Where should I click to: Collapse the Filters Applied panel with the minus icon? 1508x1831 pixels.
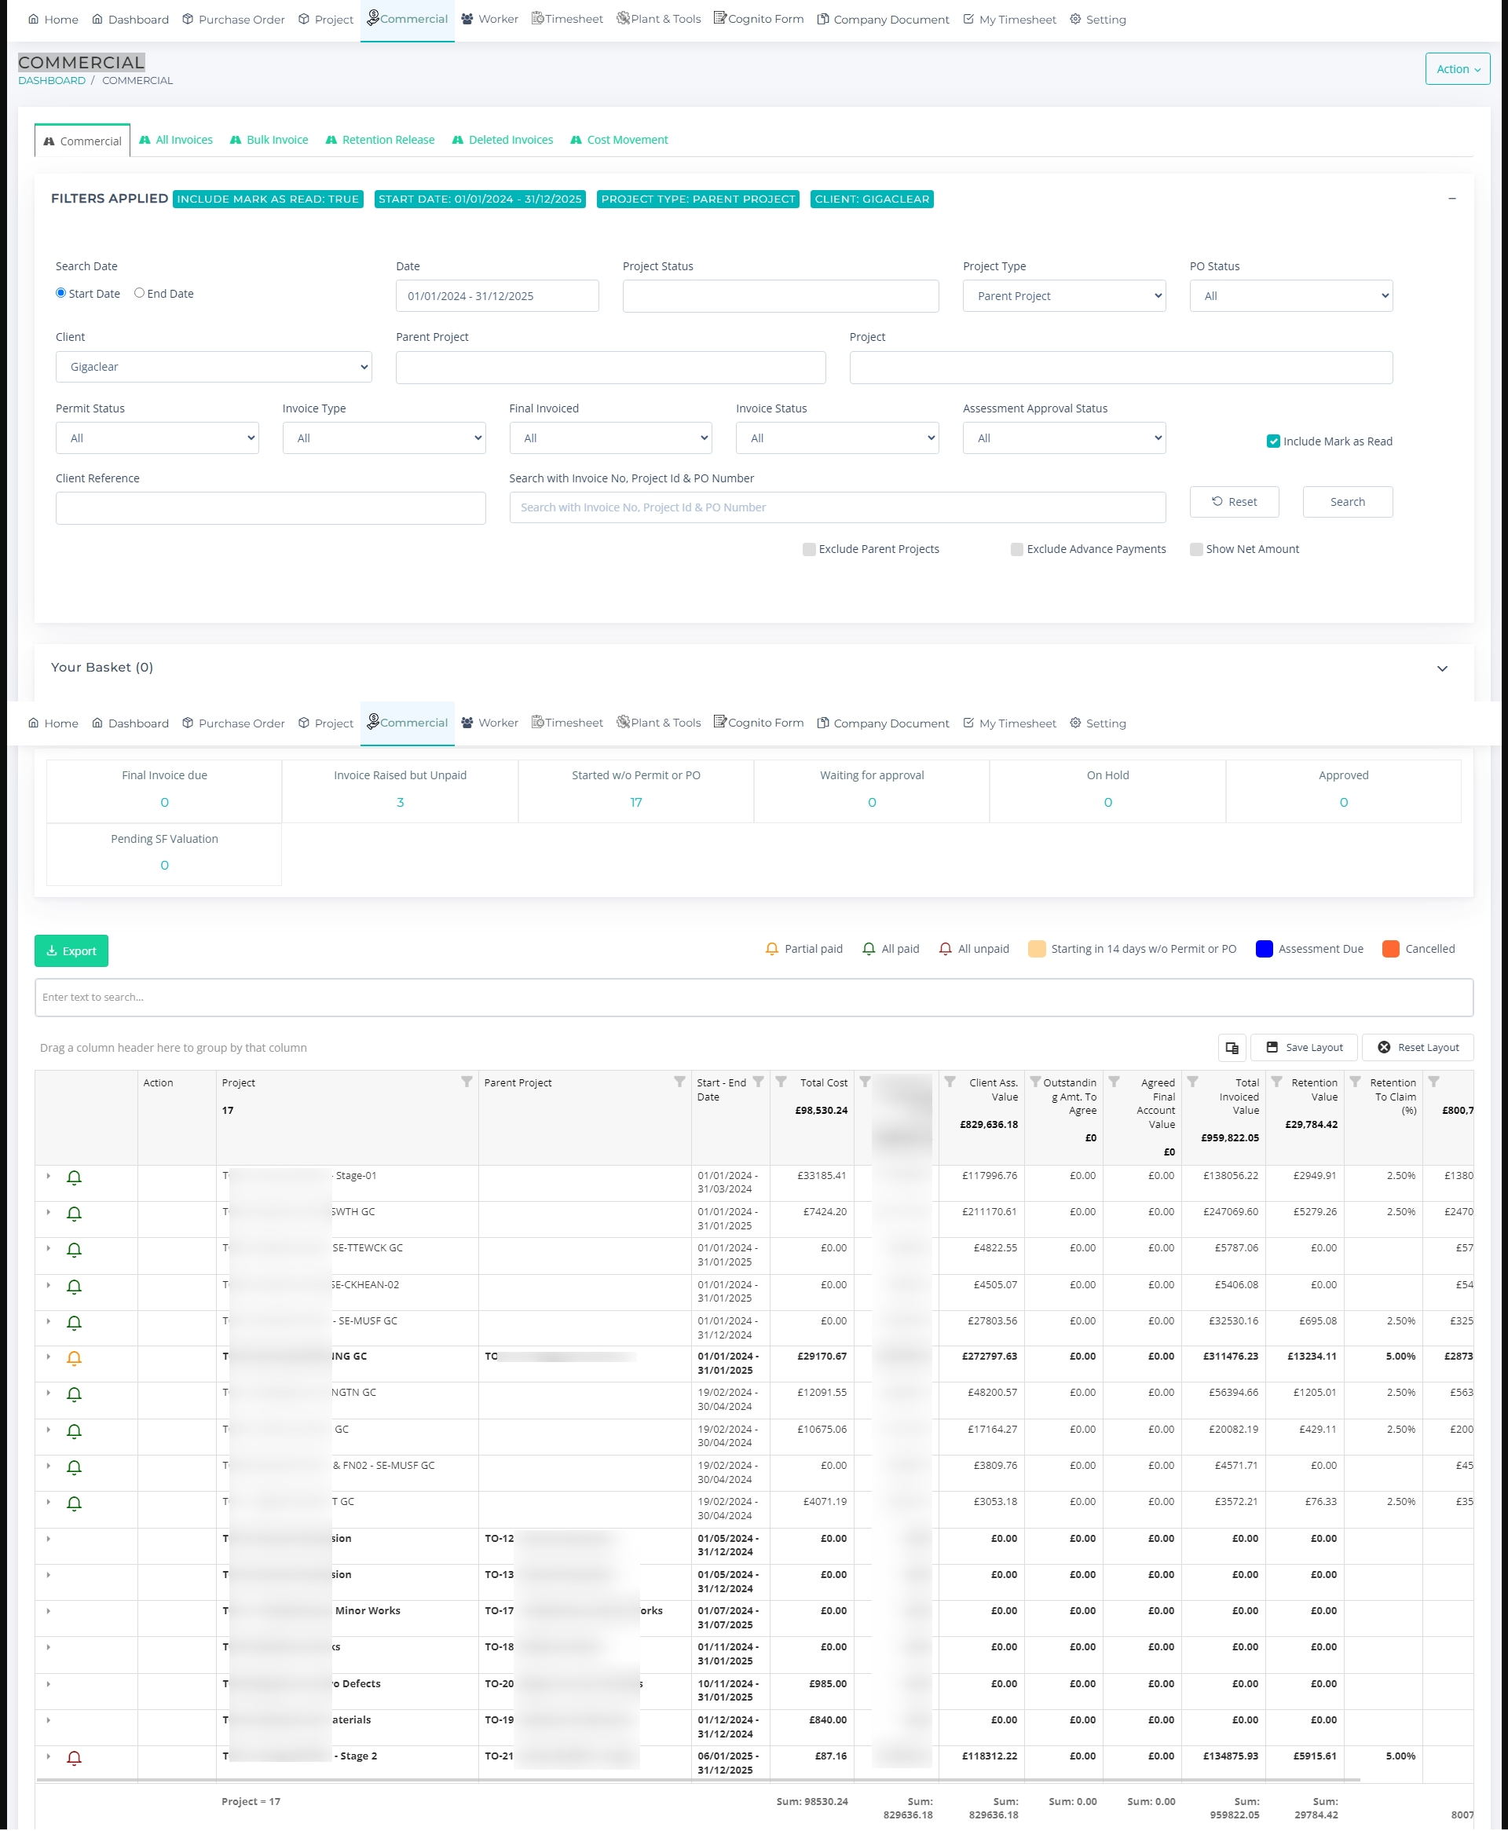coord(1451,199)
